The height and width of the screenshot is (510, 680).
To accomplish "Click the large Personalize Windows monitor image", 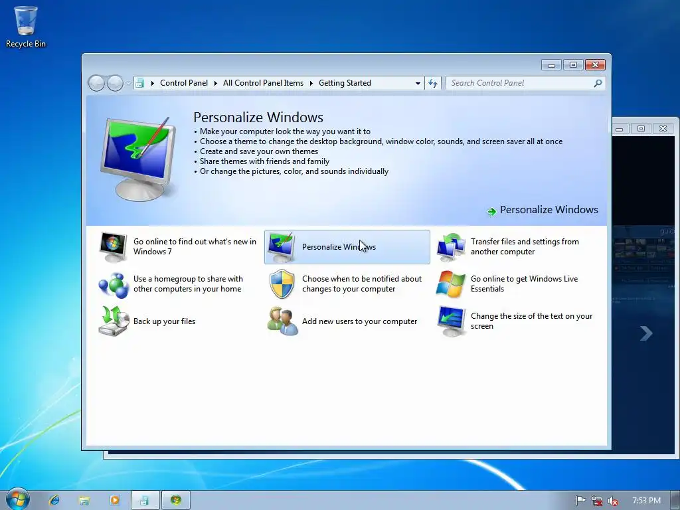I will [138, 158].
